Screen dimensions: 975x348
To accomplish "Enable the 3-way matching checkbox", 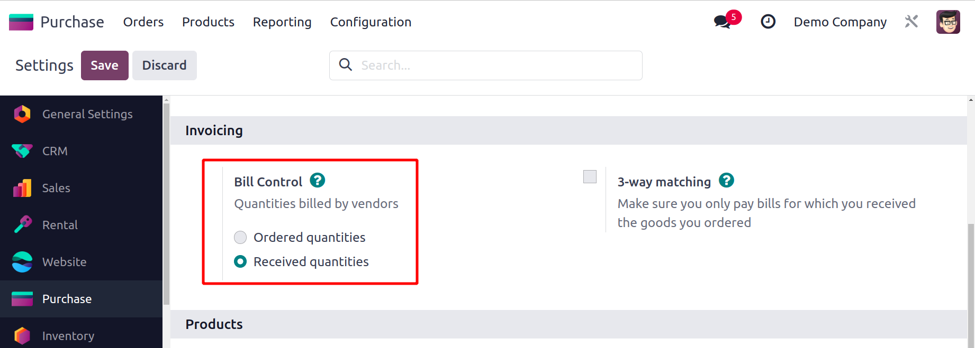I will pyautogui.click(x=590, y=177).
